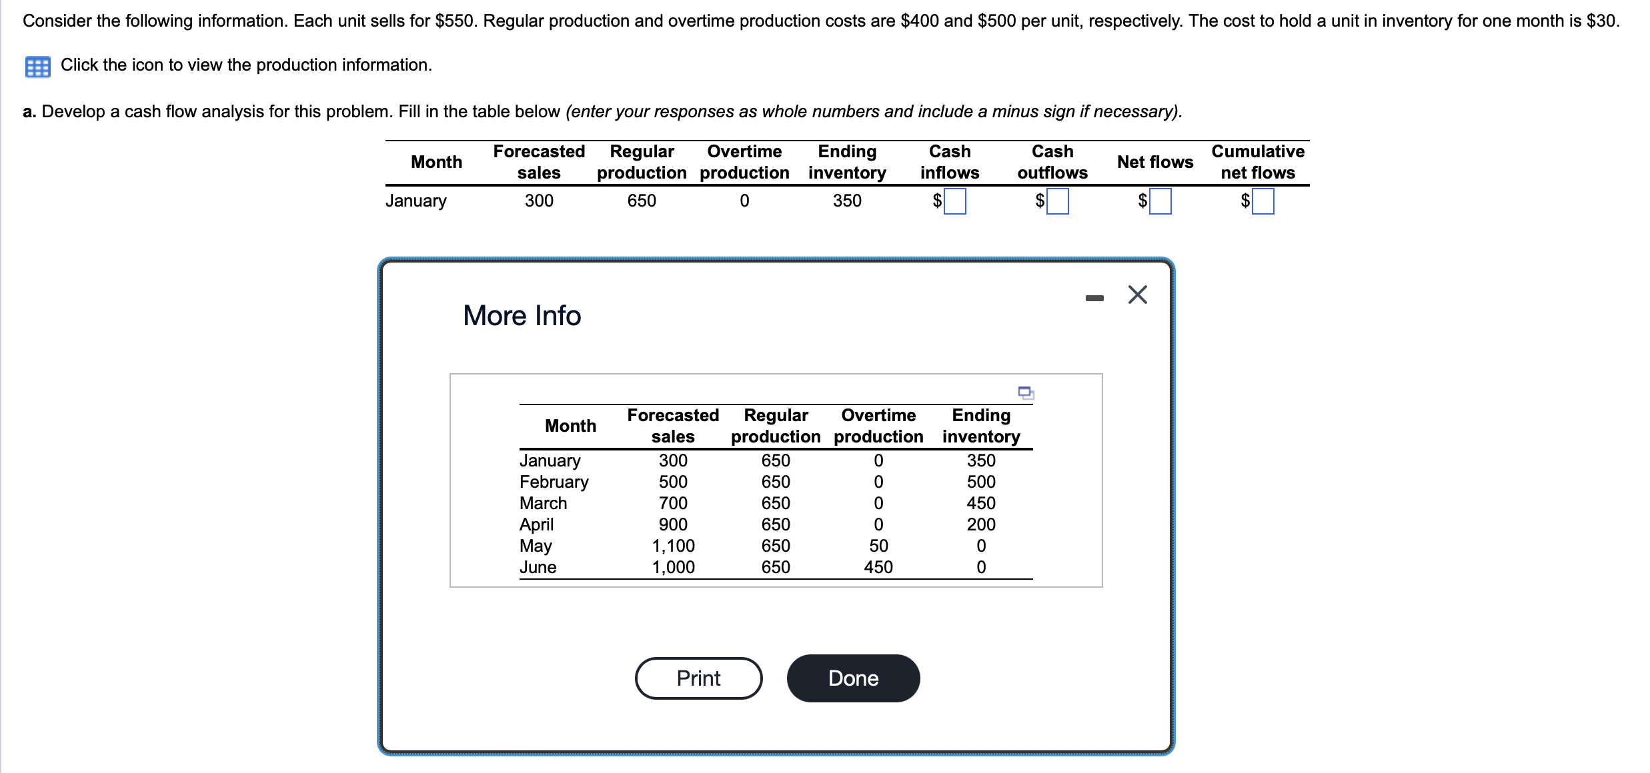Select the May forecasted sales value 1,100
Screen dimensions: 1650x773
(673, 546)
